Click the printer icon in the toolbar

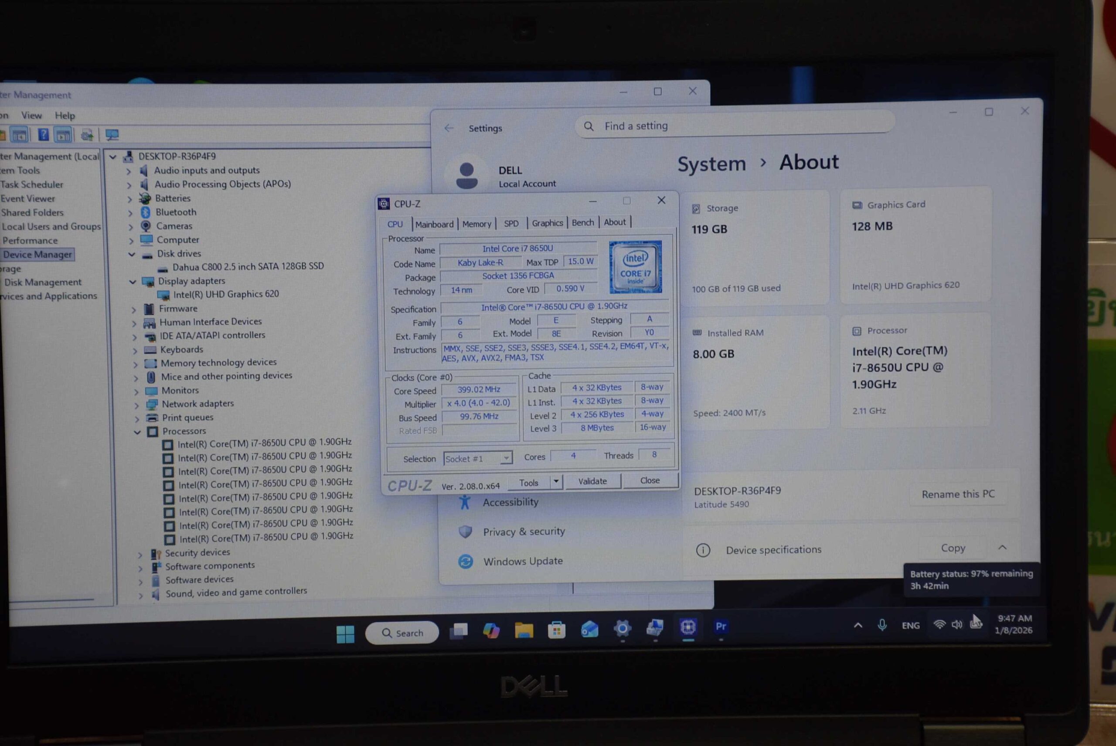(87, 135)
